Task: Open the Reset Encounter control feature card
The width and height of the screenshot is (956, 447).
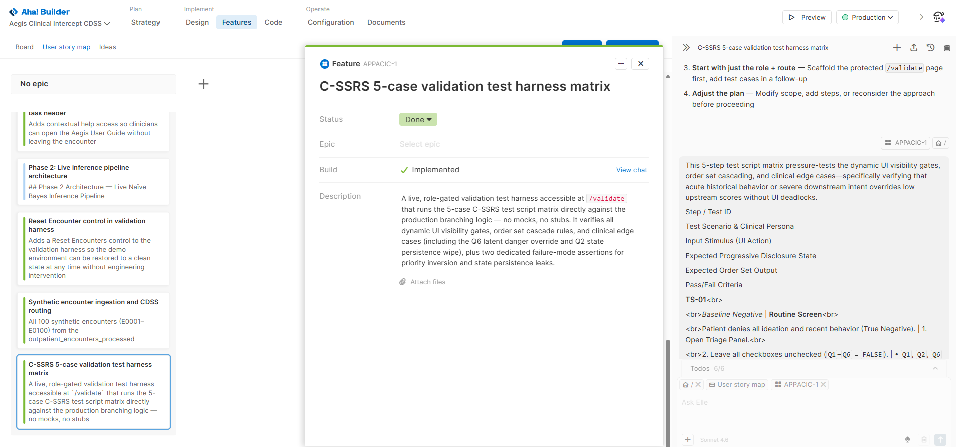Action: [x=94, y=249]
